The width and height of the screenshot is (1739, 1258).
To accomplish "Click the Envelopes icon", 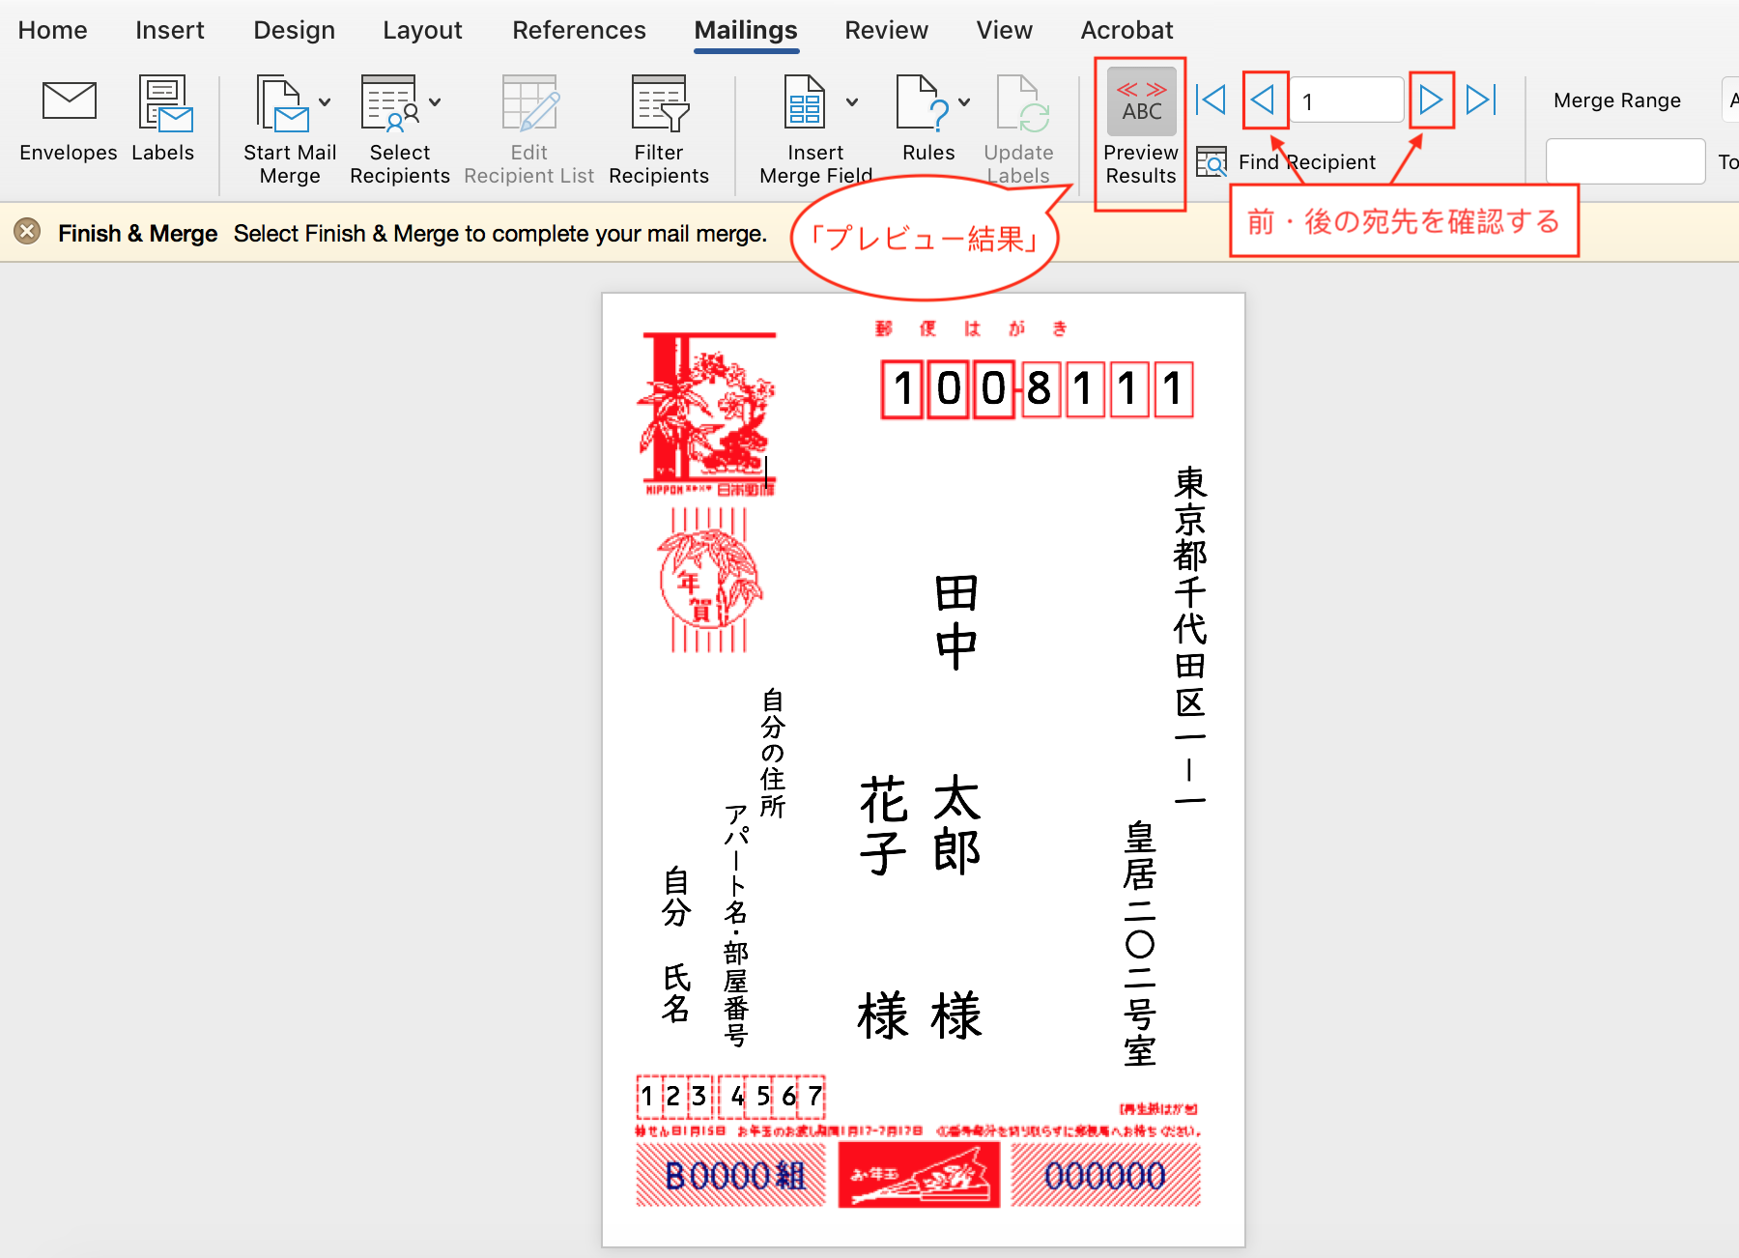I will click(69, 101).
